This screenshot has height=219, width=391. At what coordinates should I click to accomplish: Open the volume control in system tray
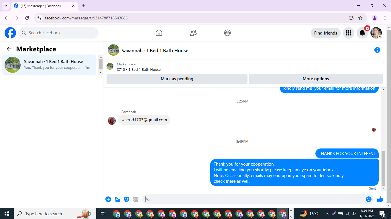(354, 214)
